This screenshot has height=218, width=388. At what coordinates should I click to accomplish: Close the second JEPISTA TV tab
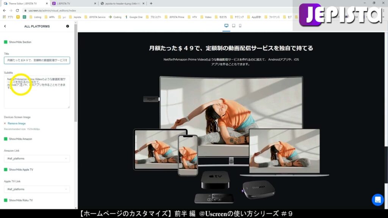(95, 3)
